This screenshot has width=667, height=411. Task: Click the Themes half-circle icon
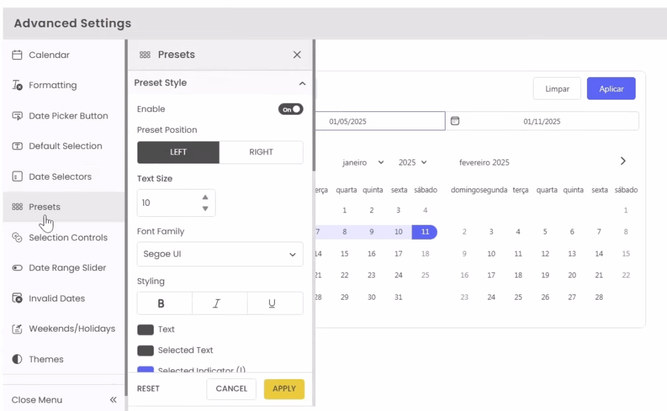pos(17,359)
